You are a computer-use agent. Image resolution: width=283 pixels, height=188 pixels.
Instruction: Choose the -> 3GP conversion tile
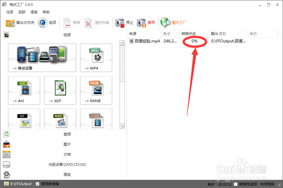click(60, 90)
